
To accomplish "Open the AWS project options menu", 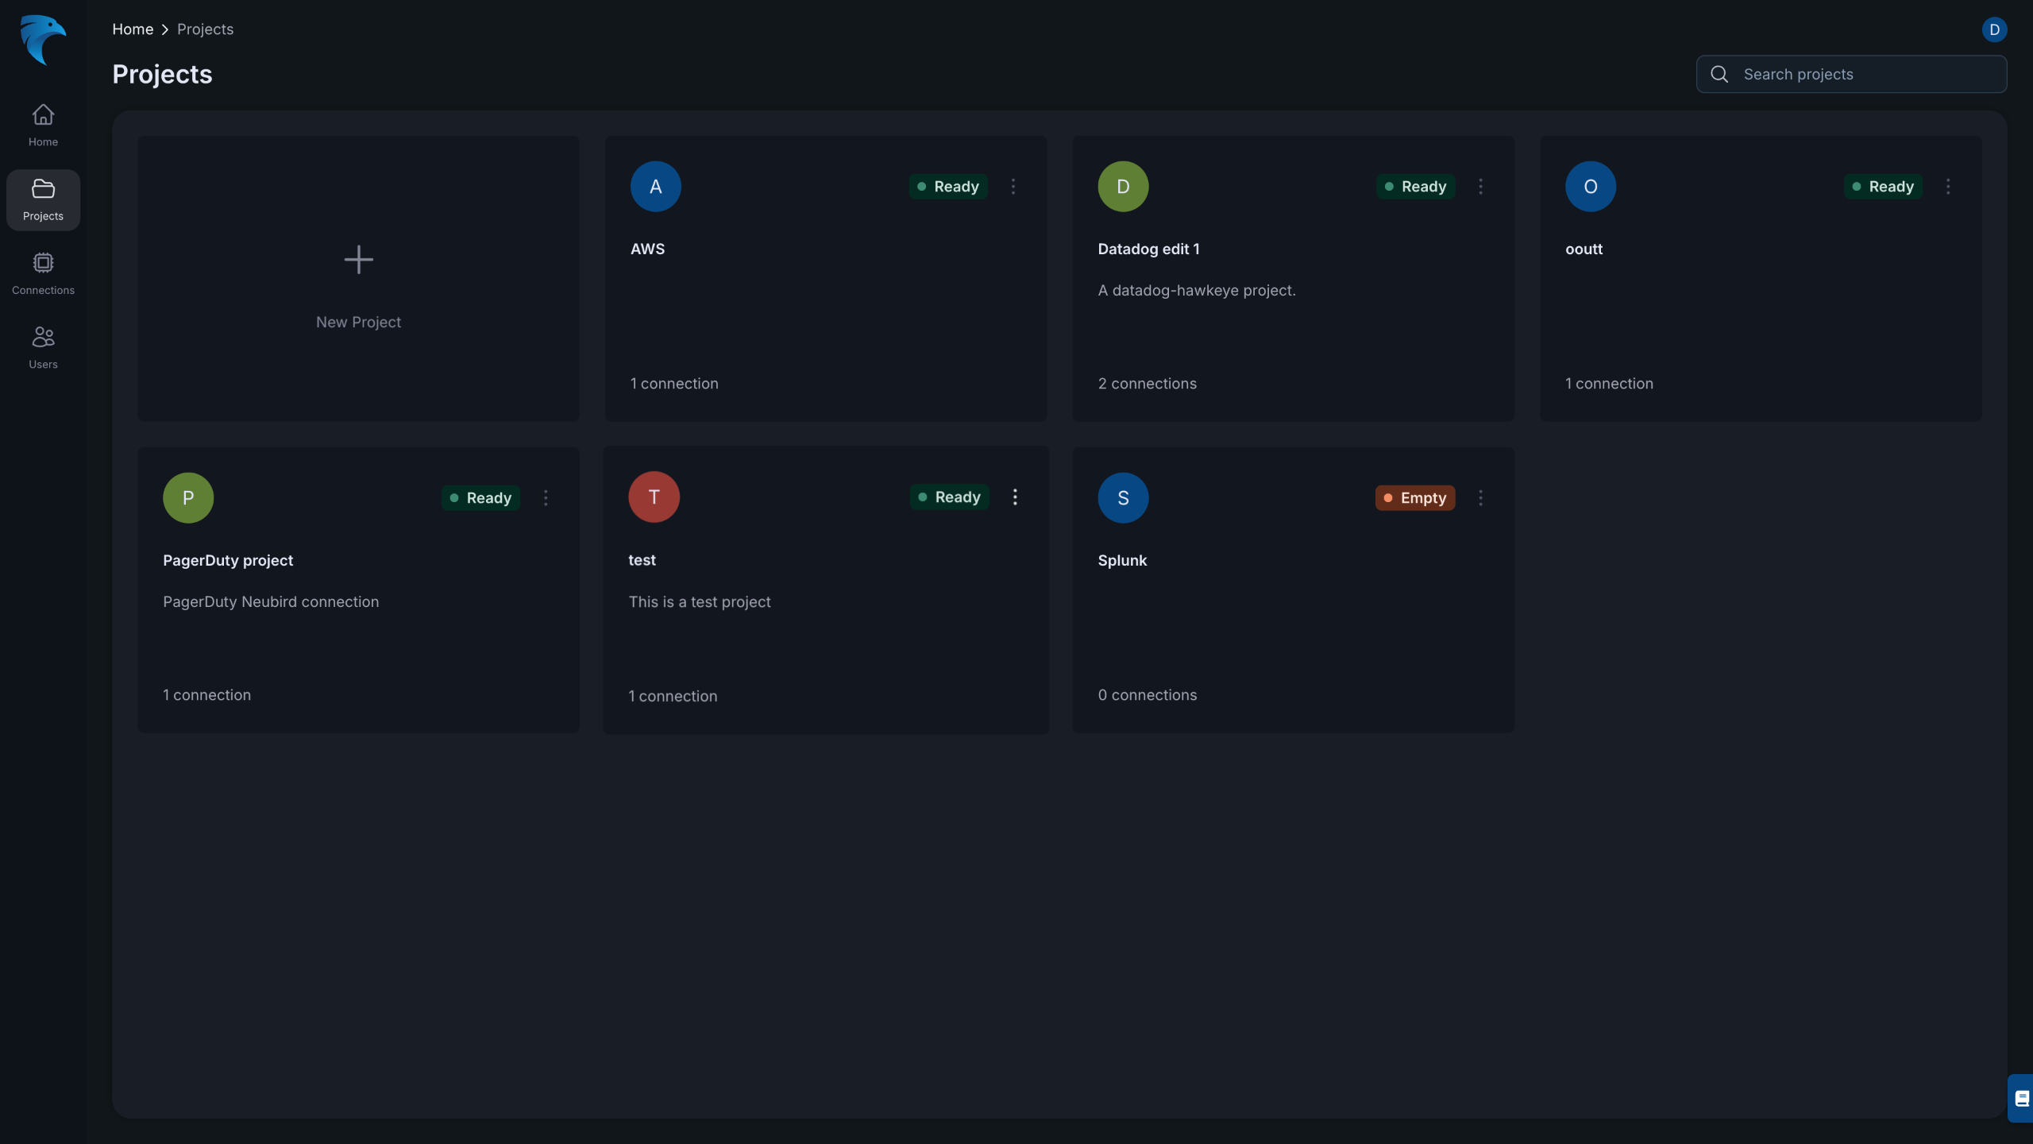I will pos(1013,187).
